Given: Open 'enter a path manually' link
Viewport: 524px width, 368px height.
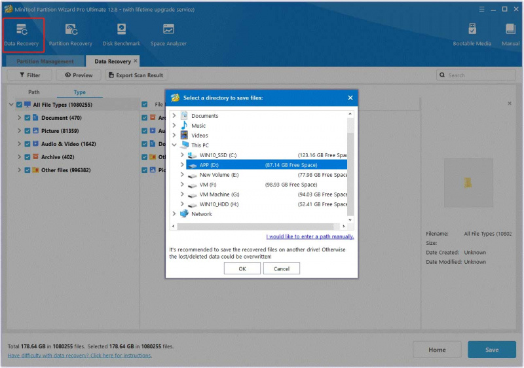Looking at the screenshot, I should click(x=310, y=236).
